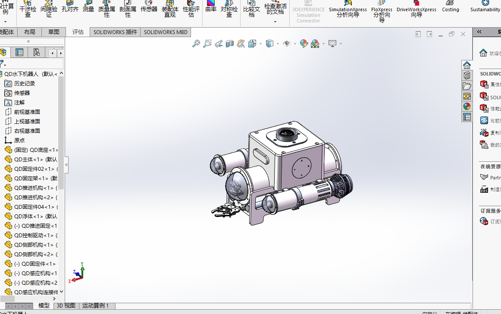Open the DriveWorksXpress wizard
This screenshot has width=501, height=314.
pos(416,9)
